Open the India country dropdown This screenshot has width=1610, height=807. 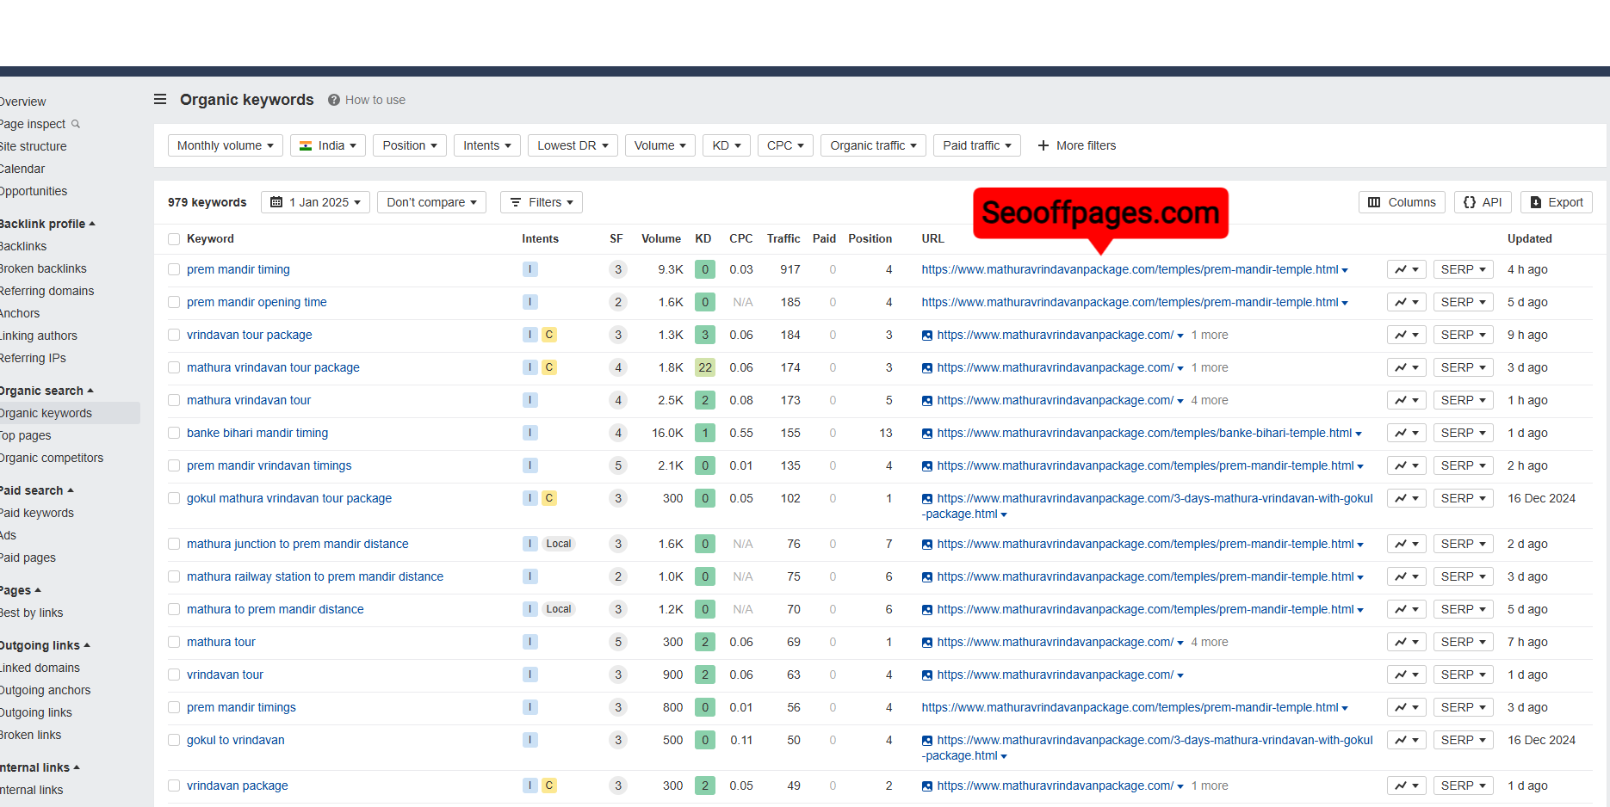(x=328, y=145)
